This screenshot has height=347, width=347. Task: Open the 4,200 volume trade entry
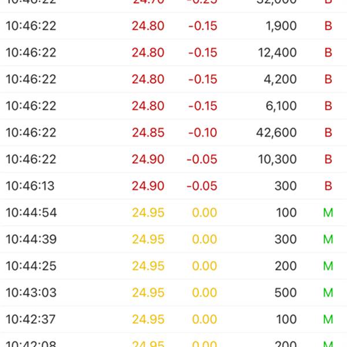173,79
